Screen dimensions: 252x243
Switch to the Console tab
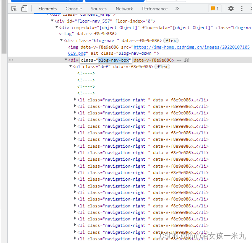click(73, 9)
